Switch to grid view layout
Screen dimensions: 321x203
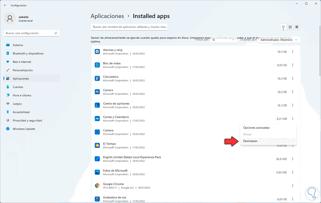(x=290, y=27)
